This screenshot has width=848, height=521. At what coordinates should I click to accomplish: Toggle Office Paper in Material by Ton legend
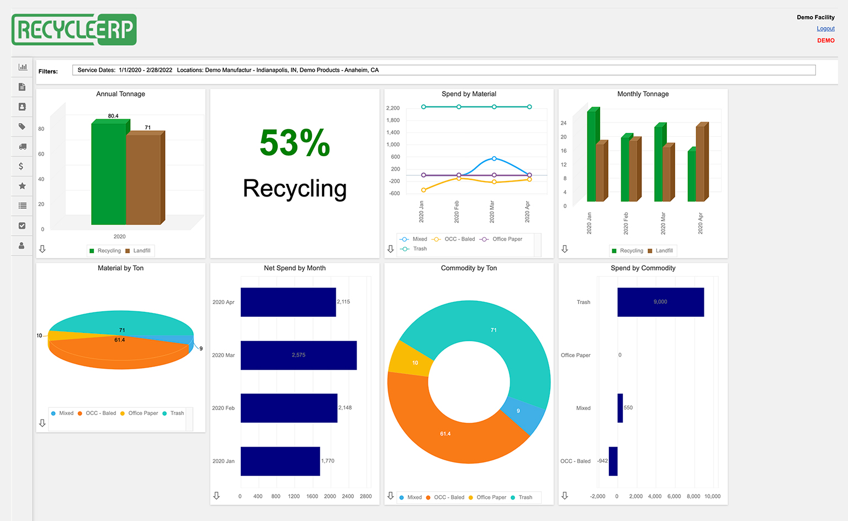pos(139,413)
